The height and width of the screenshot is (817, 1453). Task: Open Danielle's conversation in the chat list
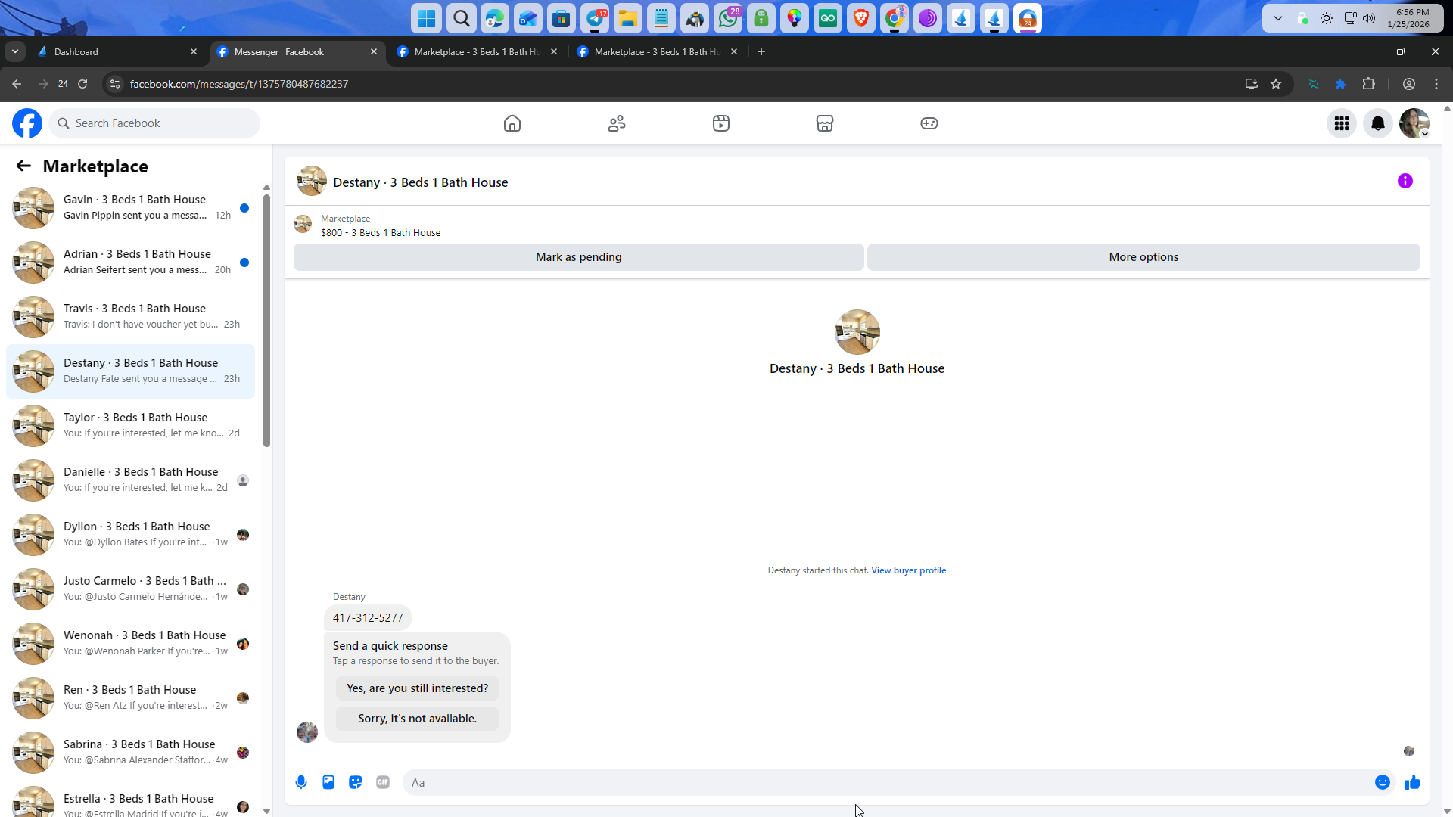130,480
